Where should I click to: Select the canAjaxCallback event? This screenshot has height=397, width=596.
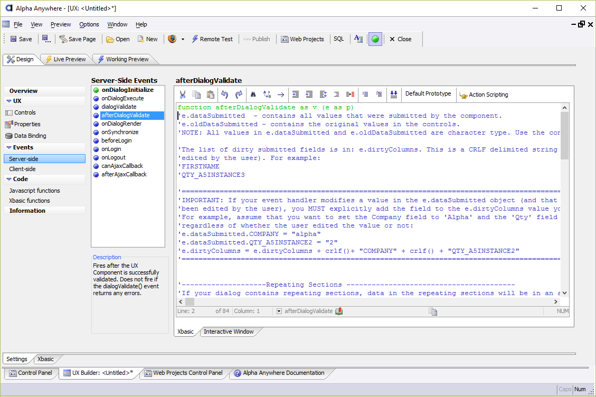(x=122, y=166)
